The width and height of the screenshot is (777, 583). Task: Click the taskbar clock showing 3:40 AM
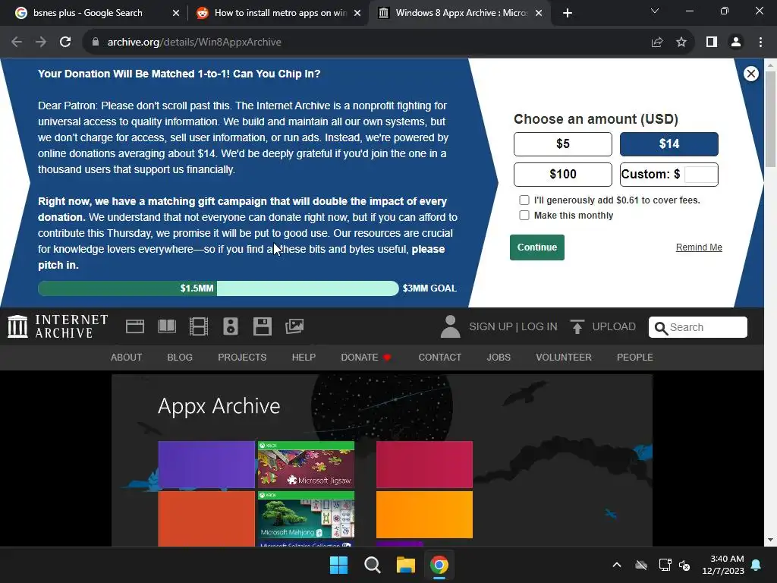pos(723,565)
